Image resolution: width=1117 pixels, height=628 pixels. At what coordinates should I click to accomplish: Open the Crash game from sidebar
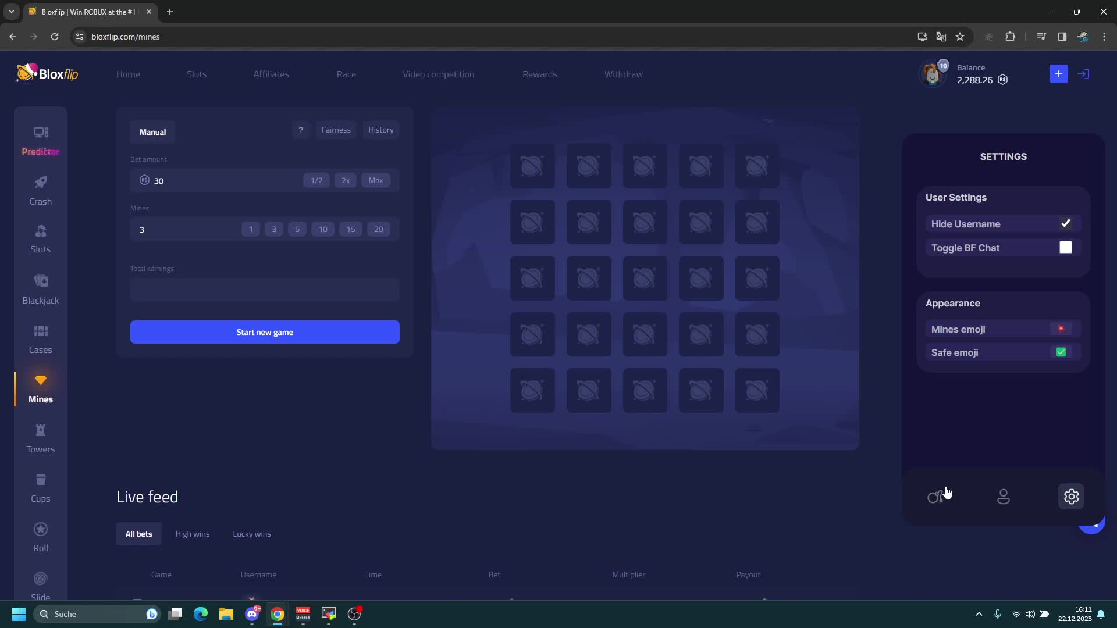(40, 191)
